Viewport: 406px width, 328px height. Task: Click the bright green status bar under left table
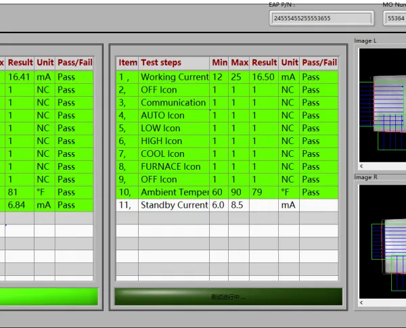coord(49,297)
